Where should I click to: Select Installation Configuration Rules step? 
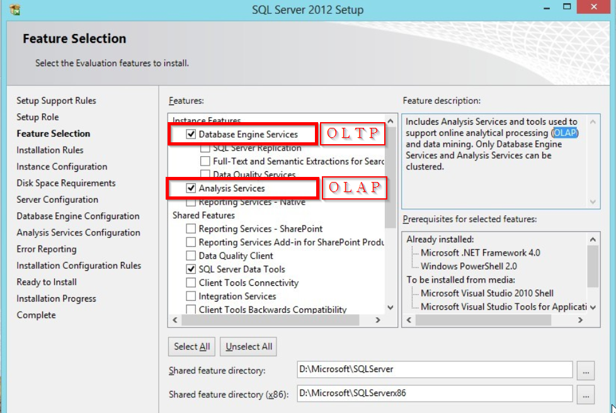[x=79, y=266]
